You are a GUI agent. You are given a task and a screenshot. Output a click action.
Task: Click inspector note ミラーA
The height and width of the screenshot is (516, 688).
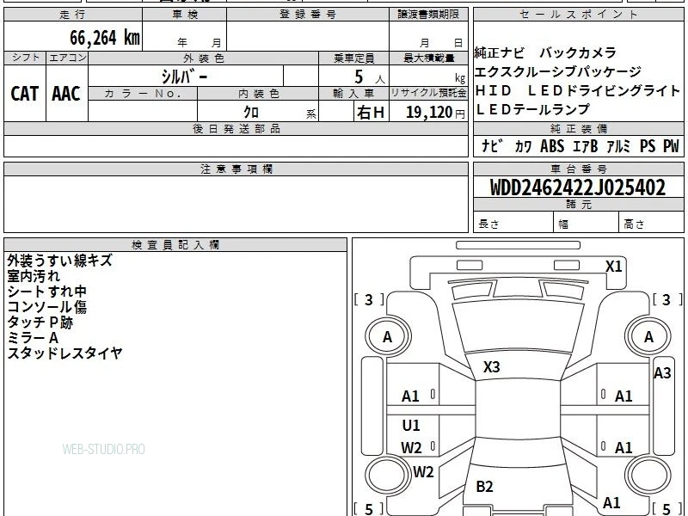click(33, 337)
